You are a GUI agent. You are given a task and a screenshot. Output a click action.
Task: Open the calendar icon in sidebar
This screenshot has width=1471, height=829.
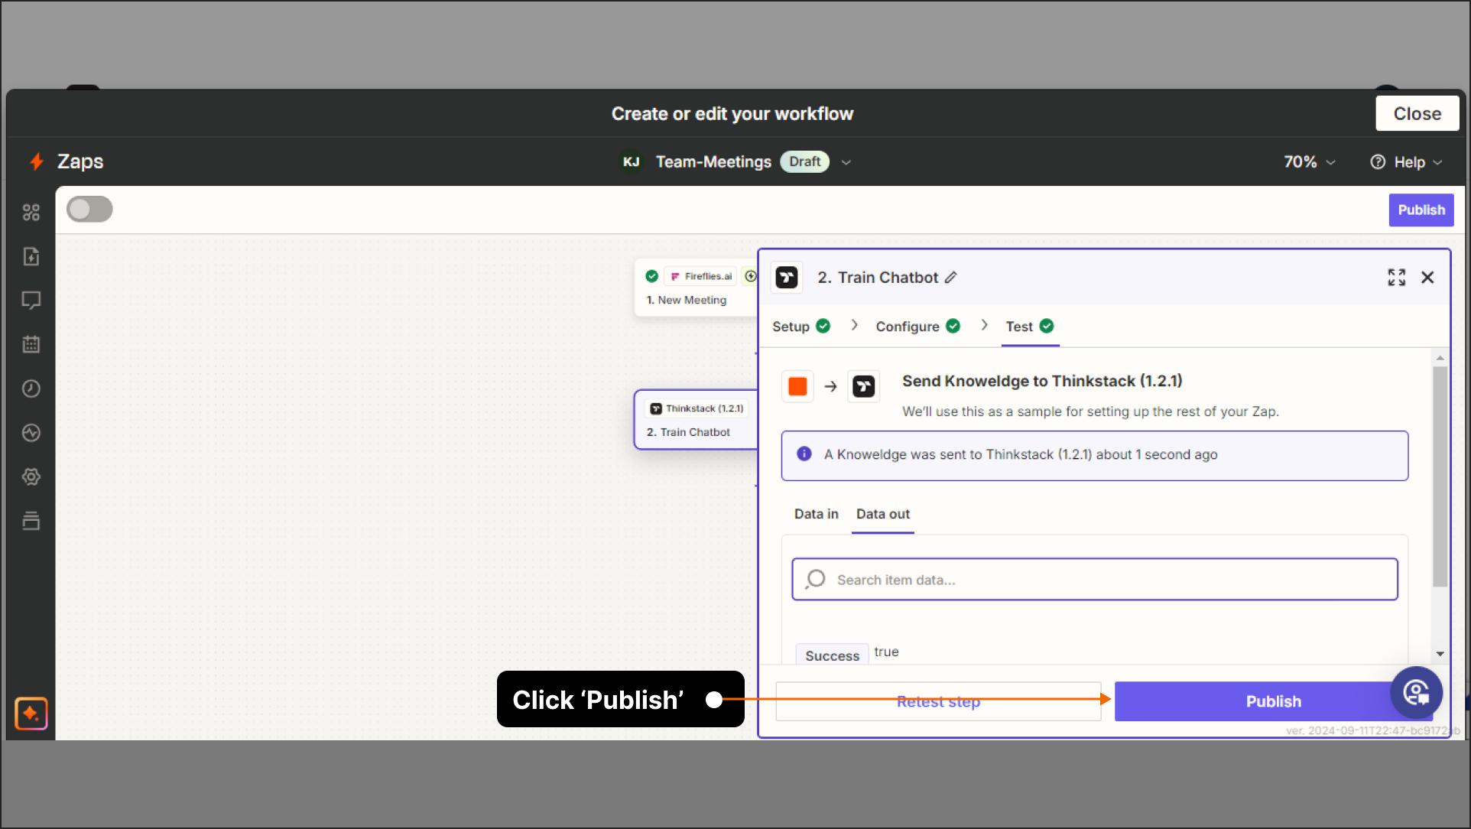pyautogui.click(x=31, y=344)
